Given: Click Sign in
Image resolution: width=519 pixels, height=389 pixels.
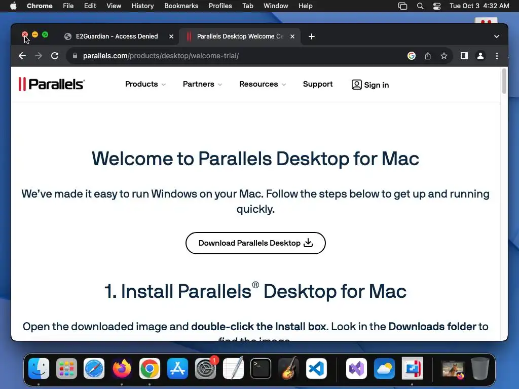Looking at the screenshot, I should (370, 85).
